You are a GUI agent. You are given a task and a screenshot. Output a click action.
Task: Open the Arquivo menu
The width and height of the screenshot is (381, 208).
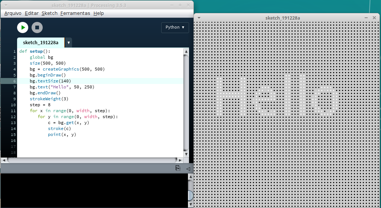click(13, 13)
